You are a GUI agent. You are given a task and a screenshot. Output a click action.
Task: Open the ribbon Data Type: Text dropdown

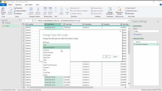click(x=75, y=8)
